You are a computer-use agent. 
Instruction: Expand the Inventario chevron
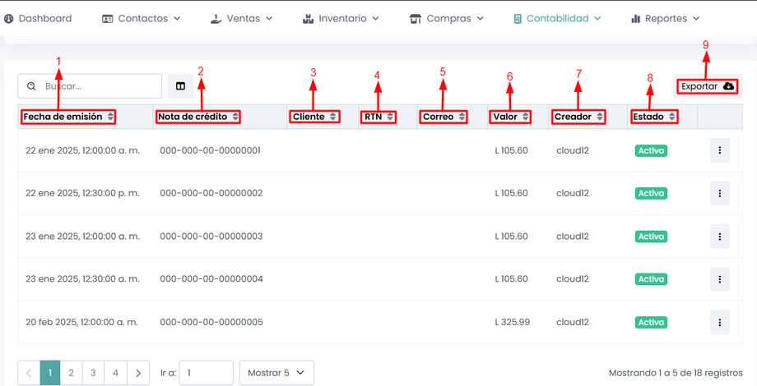[x=375, y=18]
